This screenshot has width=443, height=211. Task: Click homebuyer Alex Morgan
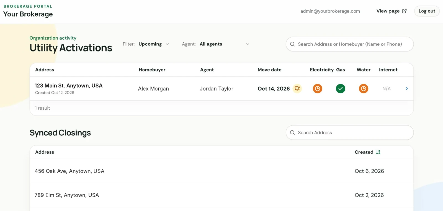click(153, 89)
